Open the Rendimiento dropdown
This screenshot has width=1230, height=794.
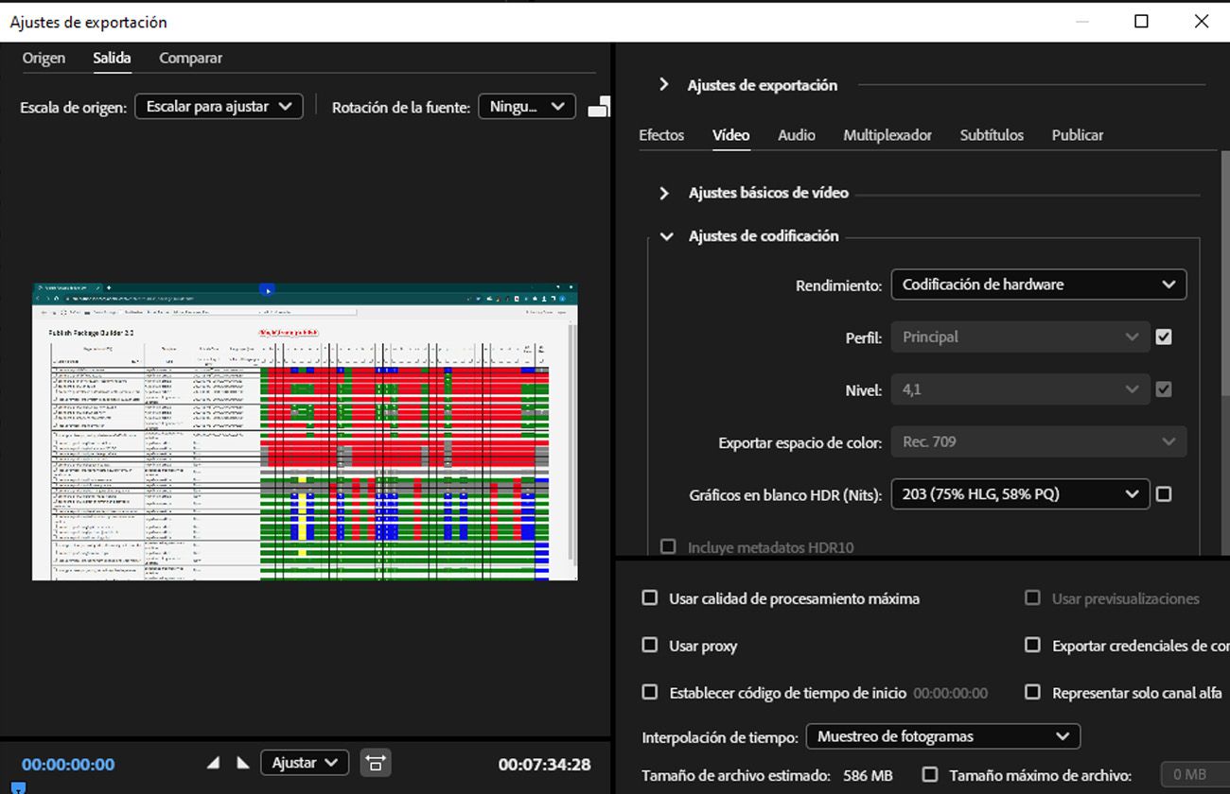click(x=1038, y=284)
